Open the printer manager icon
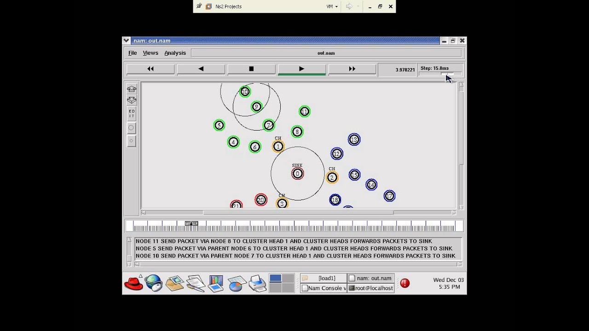Image resolution: width=589 pixels, height=331 pixels. pyautogui.click(x=257, y=283)
